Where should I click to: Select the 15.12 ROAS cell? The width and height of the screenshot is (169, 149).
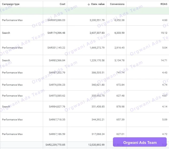point(164,33)
